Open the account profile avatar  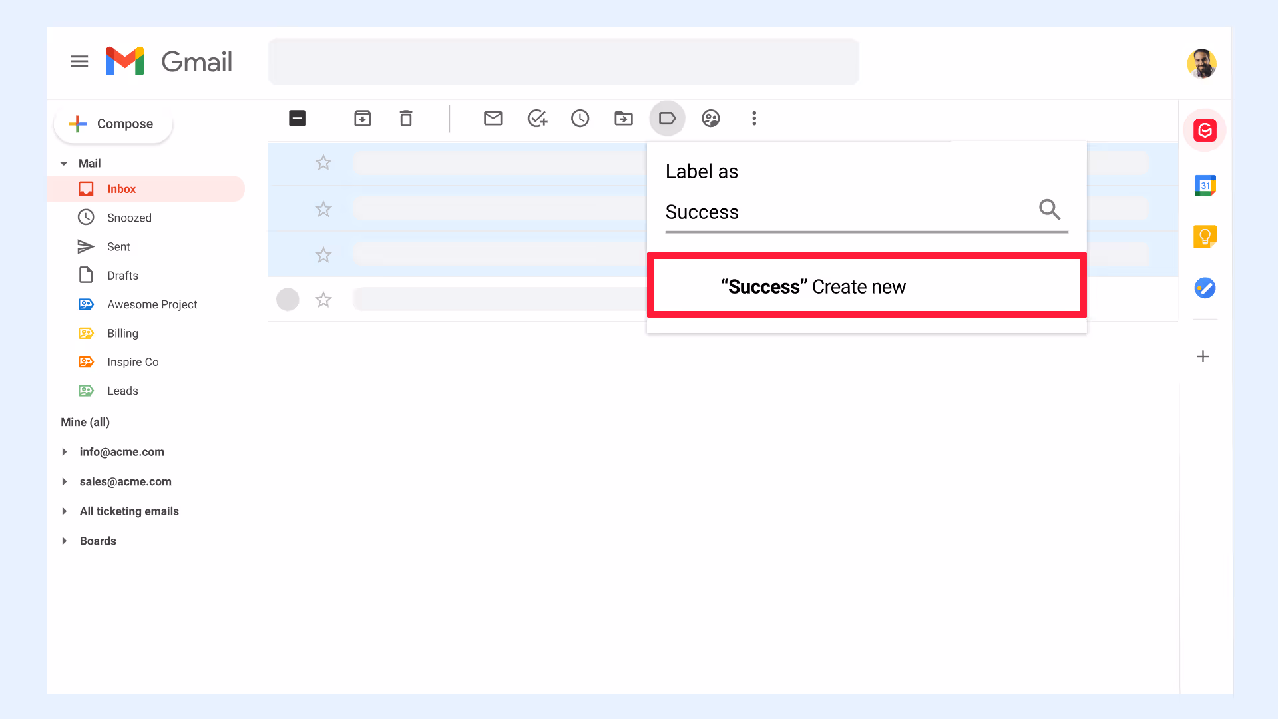point(1201,63)
